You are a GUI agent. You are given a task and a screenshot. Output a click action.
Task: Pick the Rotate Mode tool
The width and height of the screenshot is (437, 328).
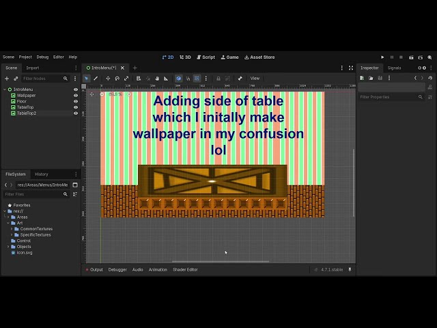[117, 79]
